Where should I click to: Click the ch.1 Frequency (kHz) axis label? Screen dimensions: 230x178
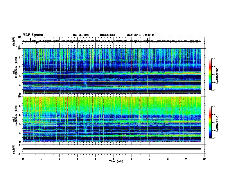click(15, 67)
